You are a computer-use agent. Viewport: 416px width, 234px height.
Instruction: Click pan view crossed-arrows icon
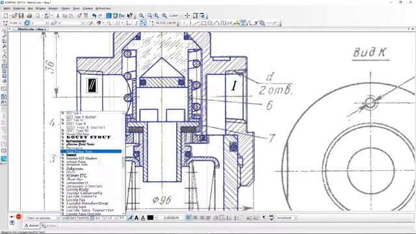click(x=187, y=16)
